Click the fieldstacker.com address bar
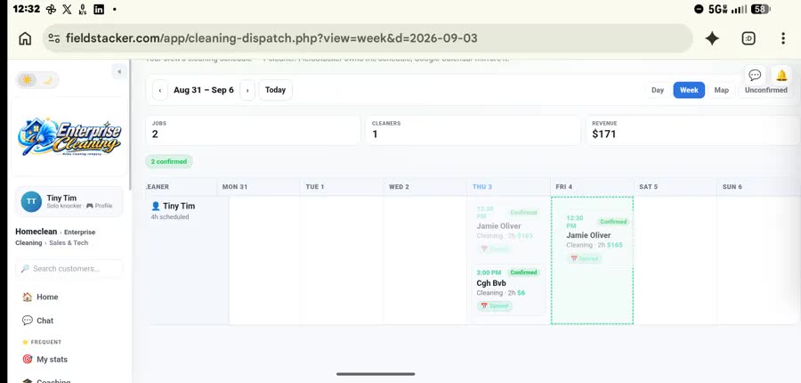The image size is (801, 383). coord(368,38)
